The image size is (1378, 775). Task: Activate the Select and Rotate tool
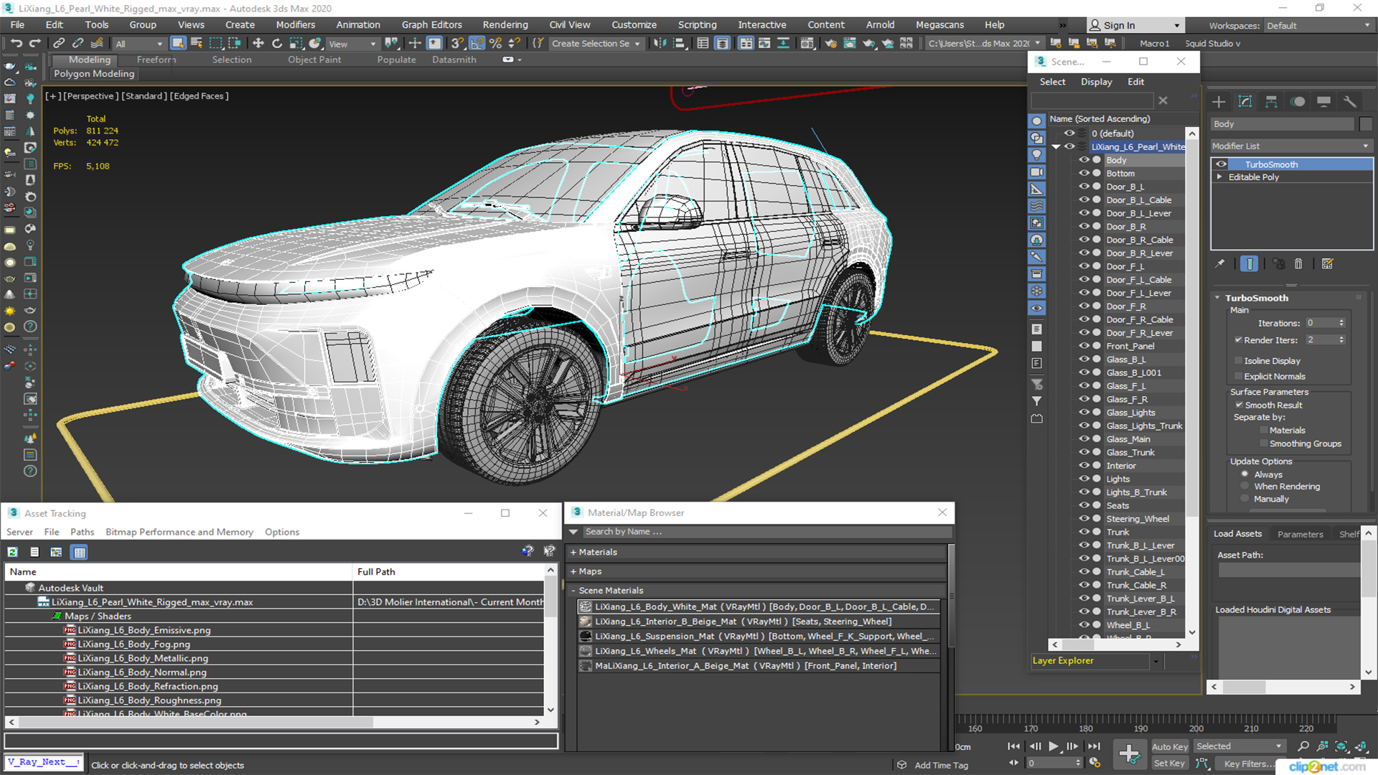277,43
